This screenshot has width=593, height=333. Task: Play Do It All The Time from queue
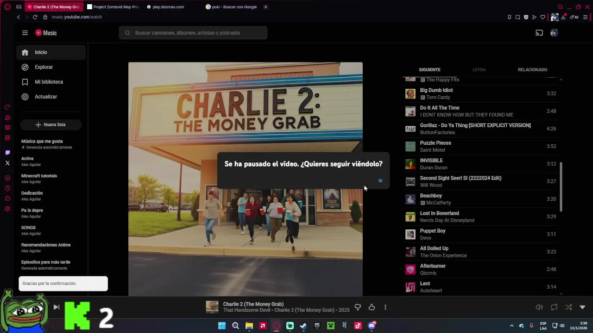(480, 111)
